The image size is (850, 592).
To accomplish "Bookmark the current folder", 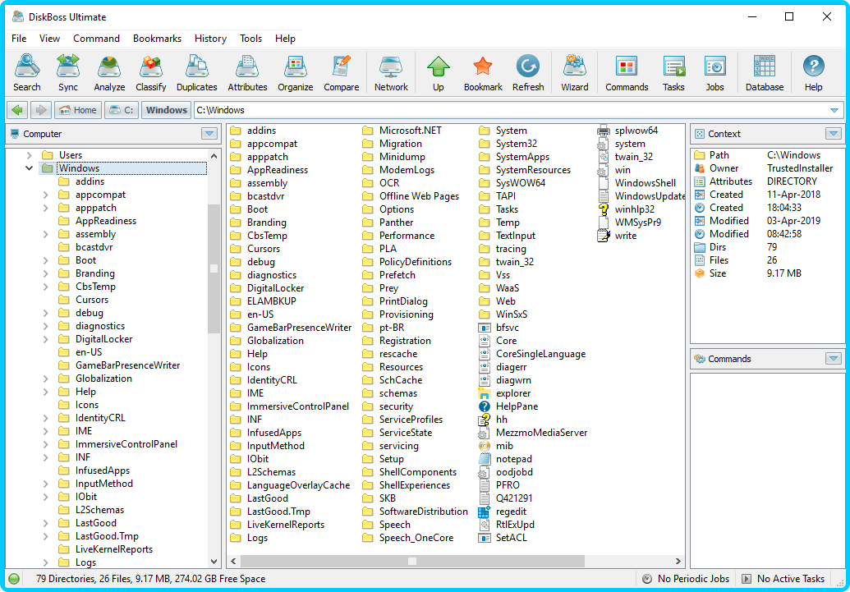I will pyautogui.click(x=483, y=72).
